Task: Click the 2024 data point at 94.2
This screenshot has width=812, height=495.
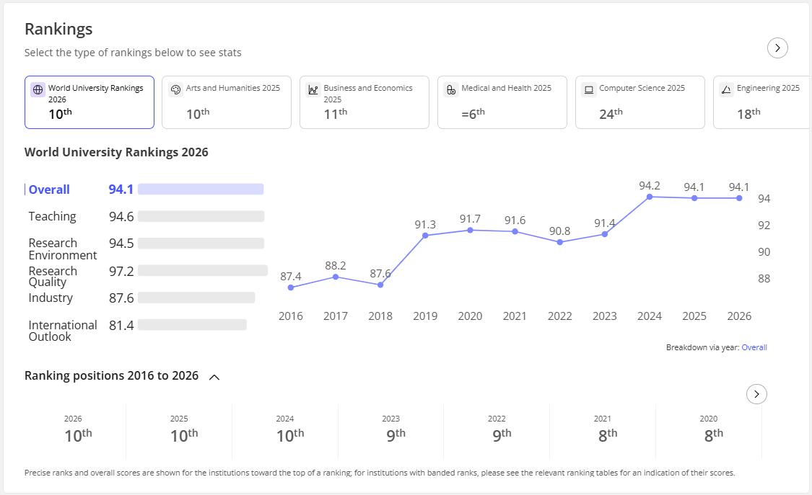Action: point(650,197)
